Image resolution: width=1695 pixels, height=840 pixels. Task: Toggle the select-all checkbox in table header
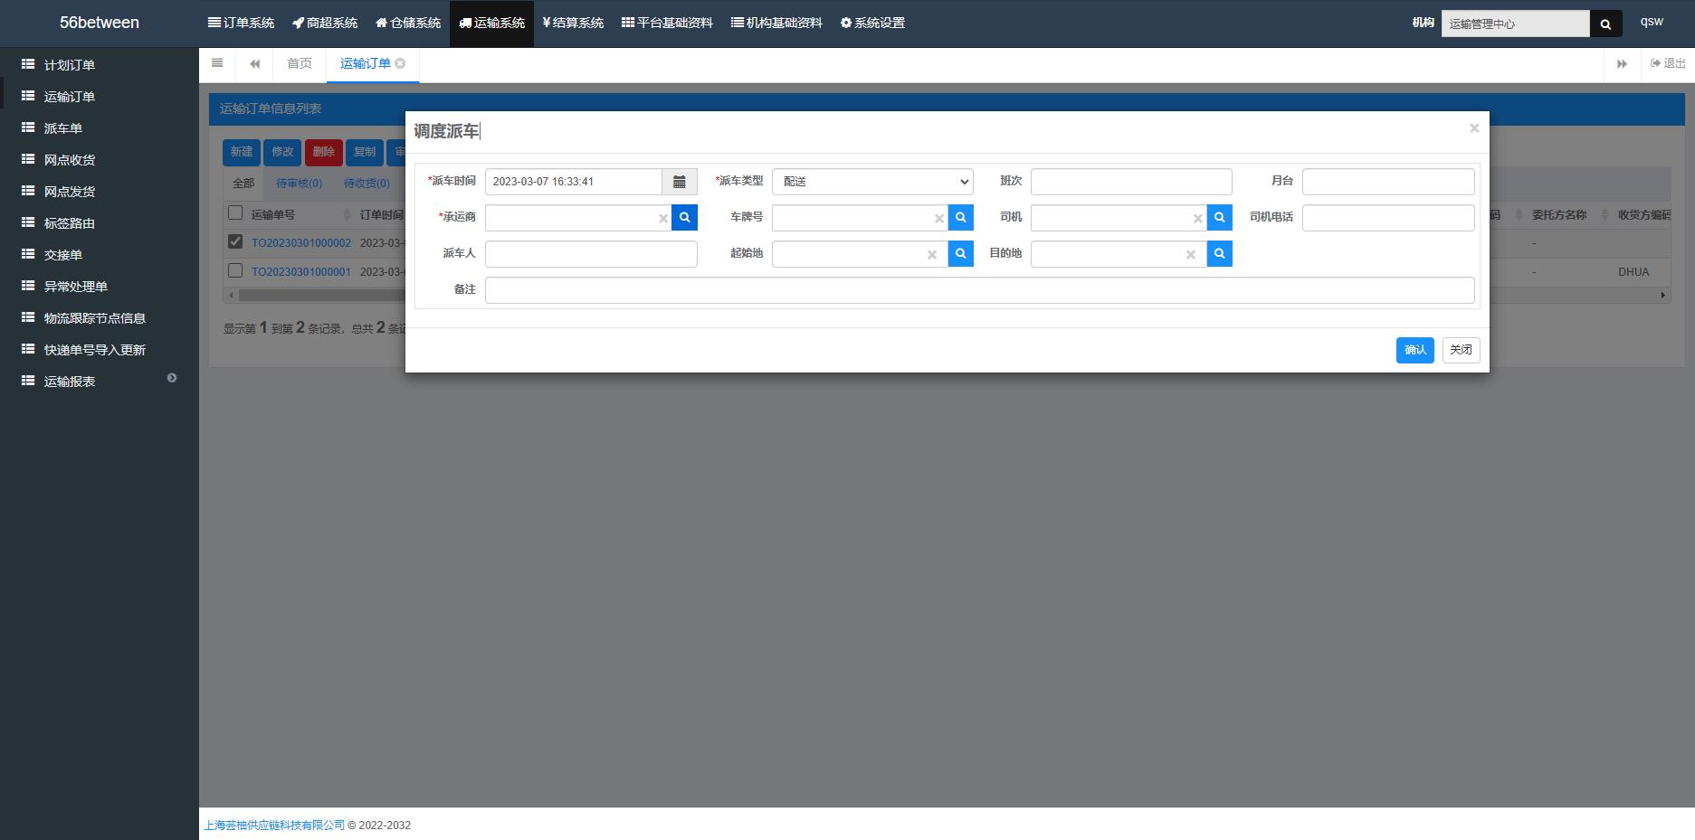coord(235,212)
